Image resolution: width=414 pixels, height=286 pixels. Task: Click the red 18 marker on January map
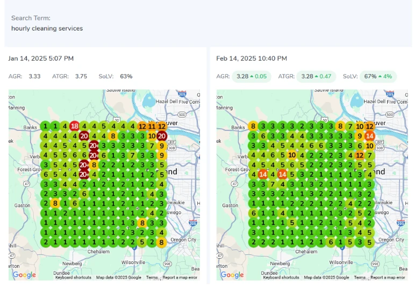point(74,126)
